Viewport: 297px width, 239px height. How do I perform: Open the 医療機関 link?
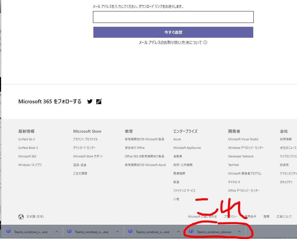pos(179,173)
